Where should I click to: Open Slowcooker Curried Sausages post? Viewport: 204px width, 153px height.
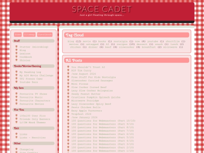click(92, 80)
